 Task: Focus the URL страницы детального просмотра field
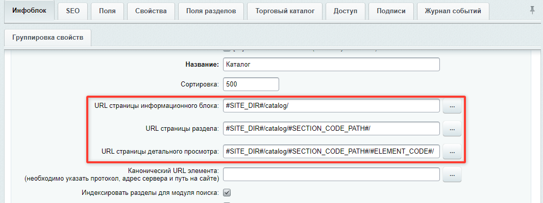click(331, 151)
